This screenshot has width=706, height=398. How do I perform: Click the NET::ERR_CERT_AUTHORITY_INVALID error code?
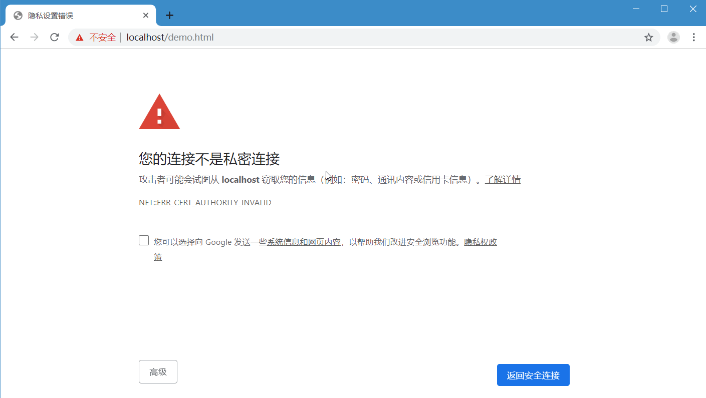[x=205, y=203]
